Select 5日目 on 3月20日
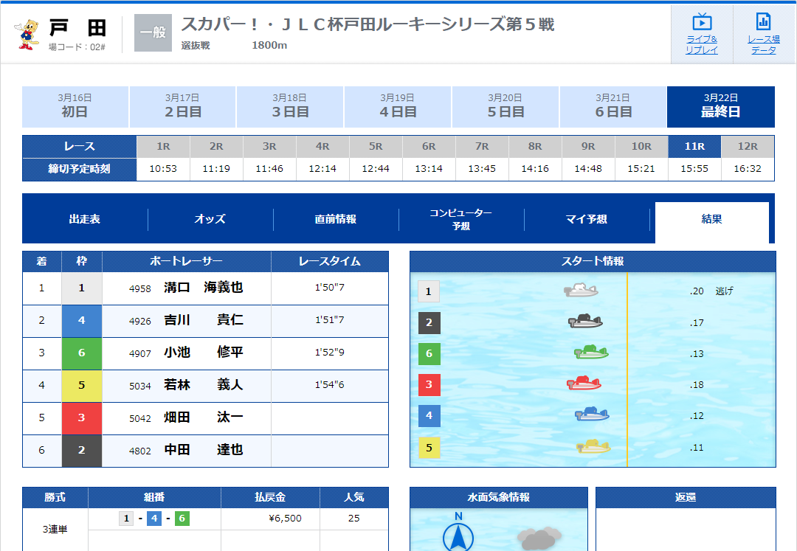The width and height of the screenshot is (797, 551). [506, 107]
